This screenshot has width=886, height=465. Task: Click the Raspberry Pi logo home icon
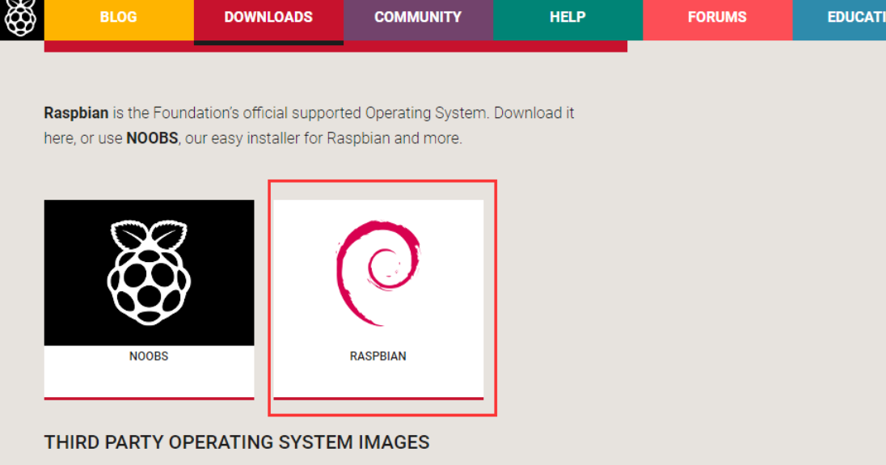[x=22, y=19]
